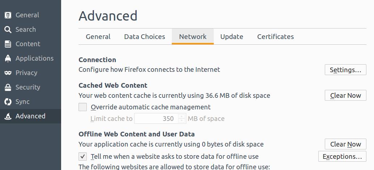Open the Sync arrows icon
The image size is (374, 170).
(x=8, y=102)
